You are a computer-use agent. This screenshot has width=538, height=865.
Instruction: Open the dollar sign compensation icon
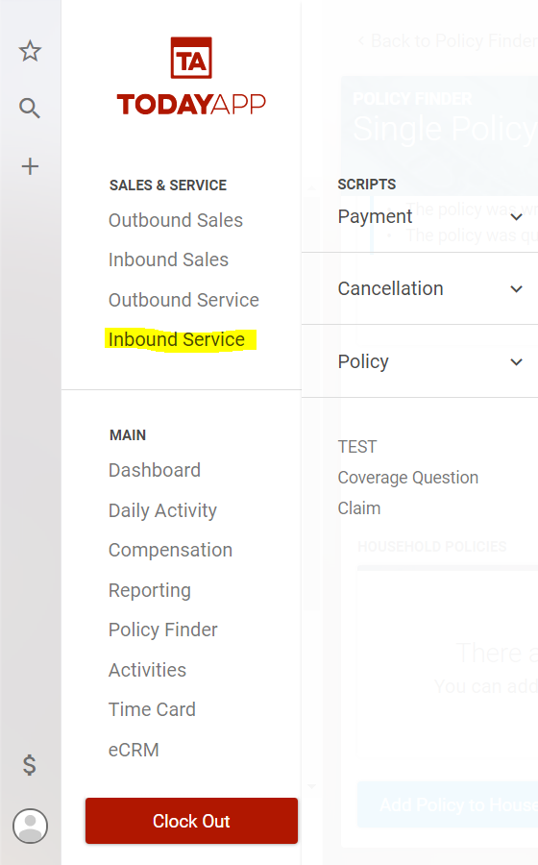(x=30, y=765)
